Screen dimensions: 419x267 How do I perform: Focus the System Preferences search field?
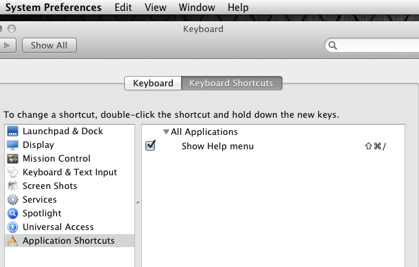pyautogui.click(x=372, y=45)
